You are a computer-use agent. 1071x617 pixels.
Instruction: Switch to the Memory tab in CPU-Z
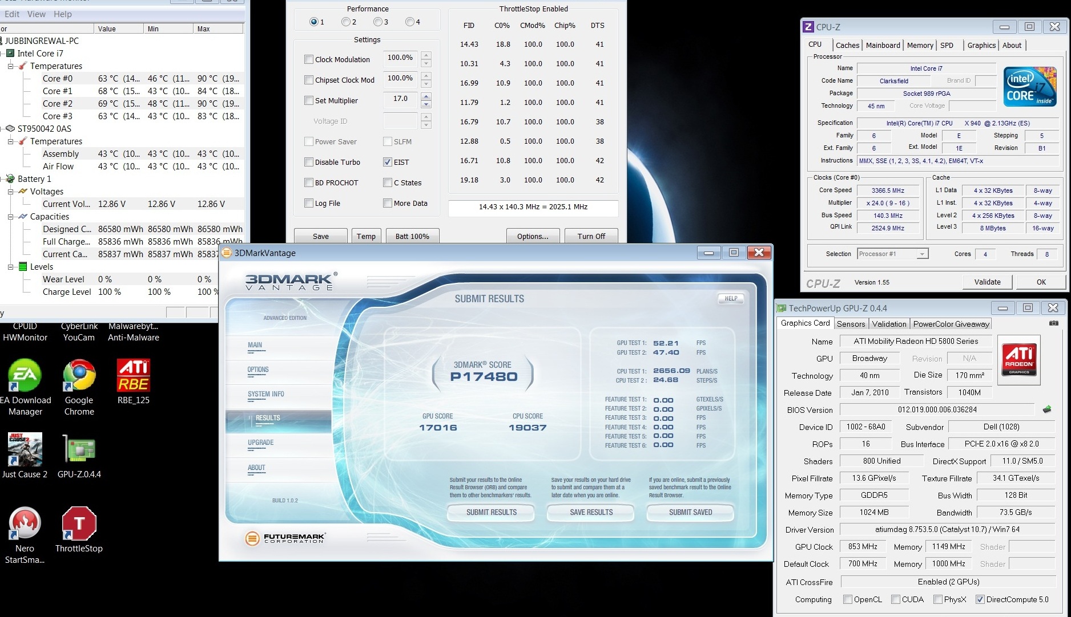click(x=920, y=46)
